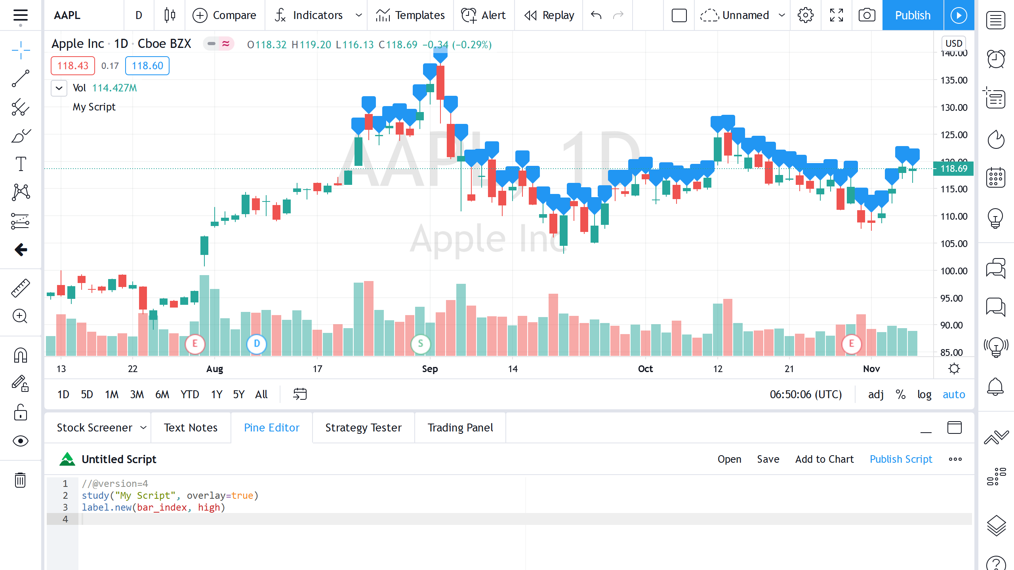
Task: Undo the last chart action
Action: tap(596, 15)
